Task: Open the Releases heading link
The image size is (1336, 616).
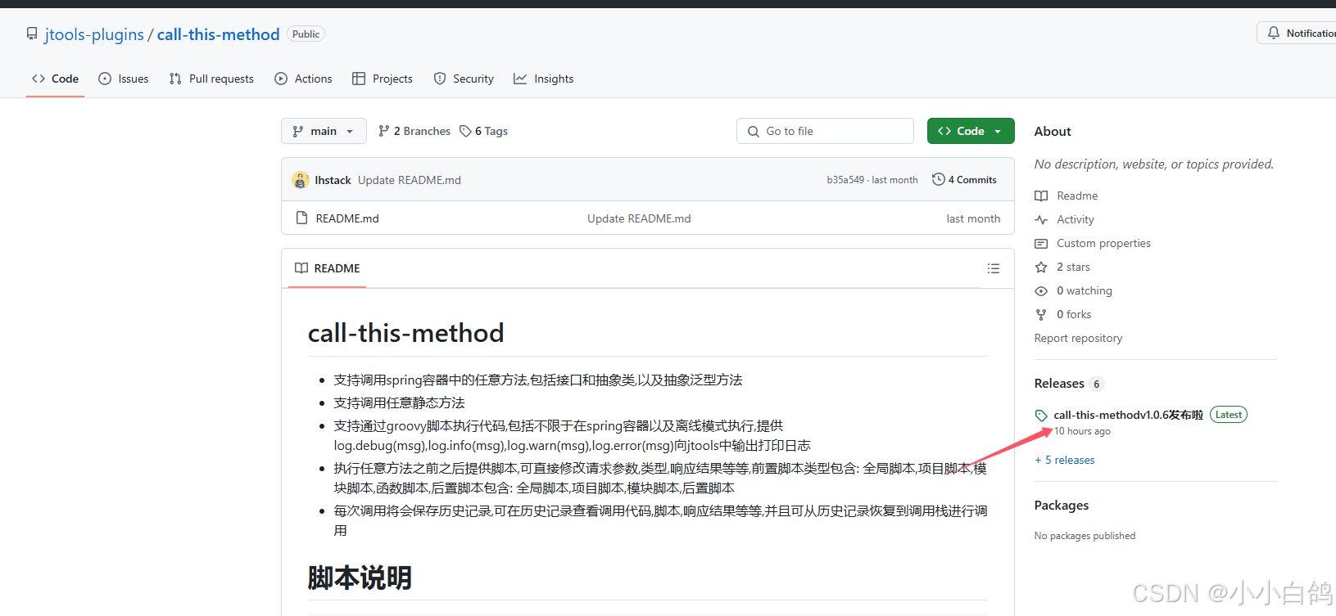Action: click(x=1059, y=384)
